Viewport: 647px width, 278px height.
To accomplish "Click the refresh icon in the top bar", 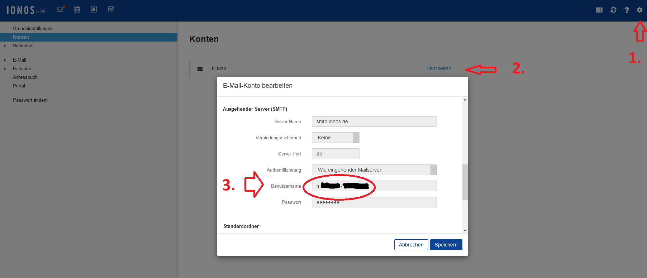I will click(x=613, y=10).
